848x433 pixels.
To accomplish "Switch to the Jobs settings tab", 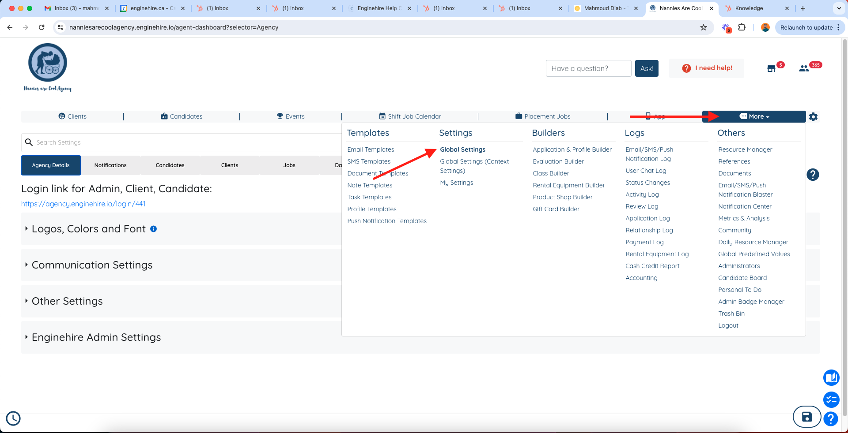I will click(x=289, y=165).
